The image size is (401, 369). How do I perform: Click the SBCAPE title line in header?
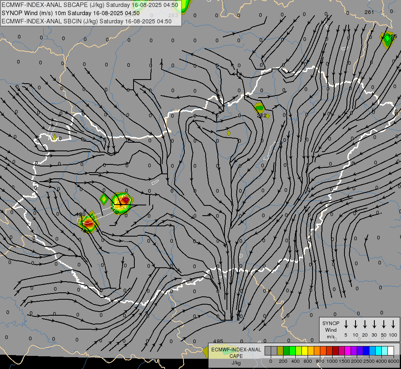tap(90, 5)
